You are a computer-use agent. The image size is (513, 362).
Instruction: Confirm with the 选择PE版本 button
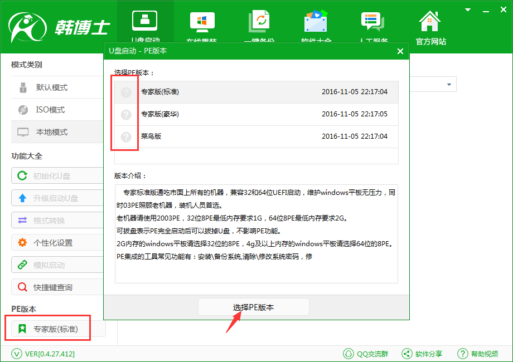click(254, 307)
